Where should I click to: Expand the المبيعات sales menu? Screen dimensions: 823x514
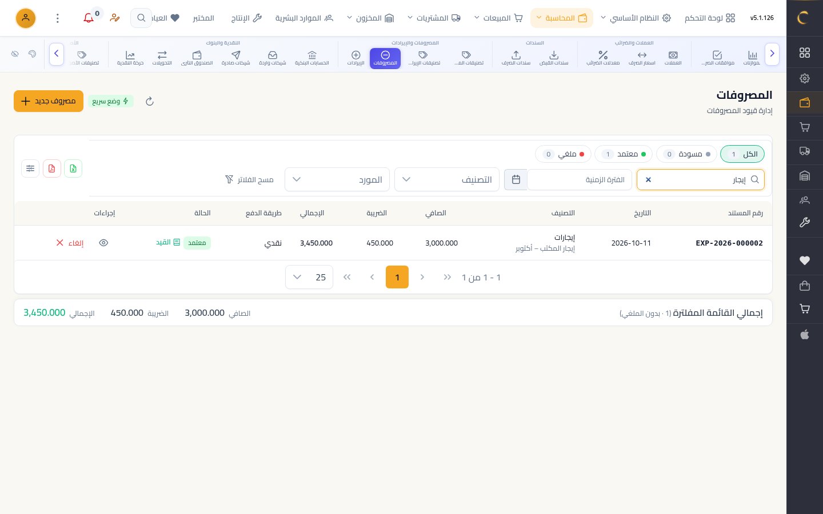coord(498,18)
